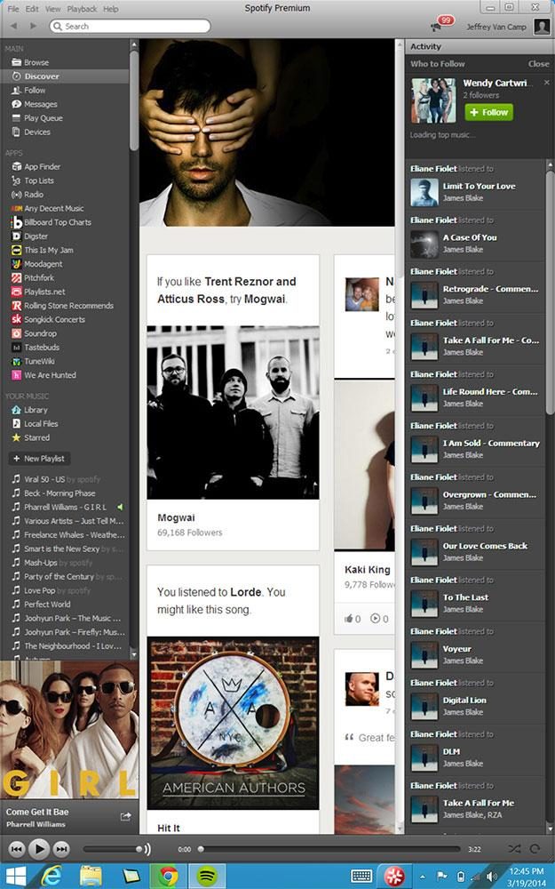Open the Browse section icon

coord(16,62)
